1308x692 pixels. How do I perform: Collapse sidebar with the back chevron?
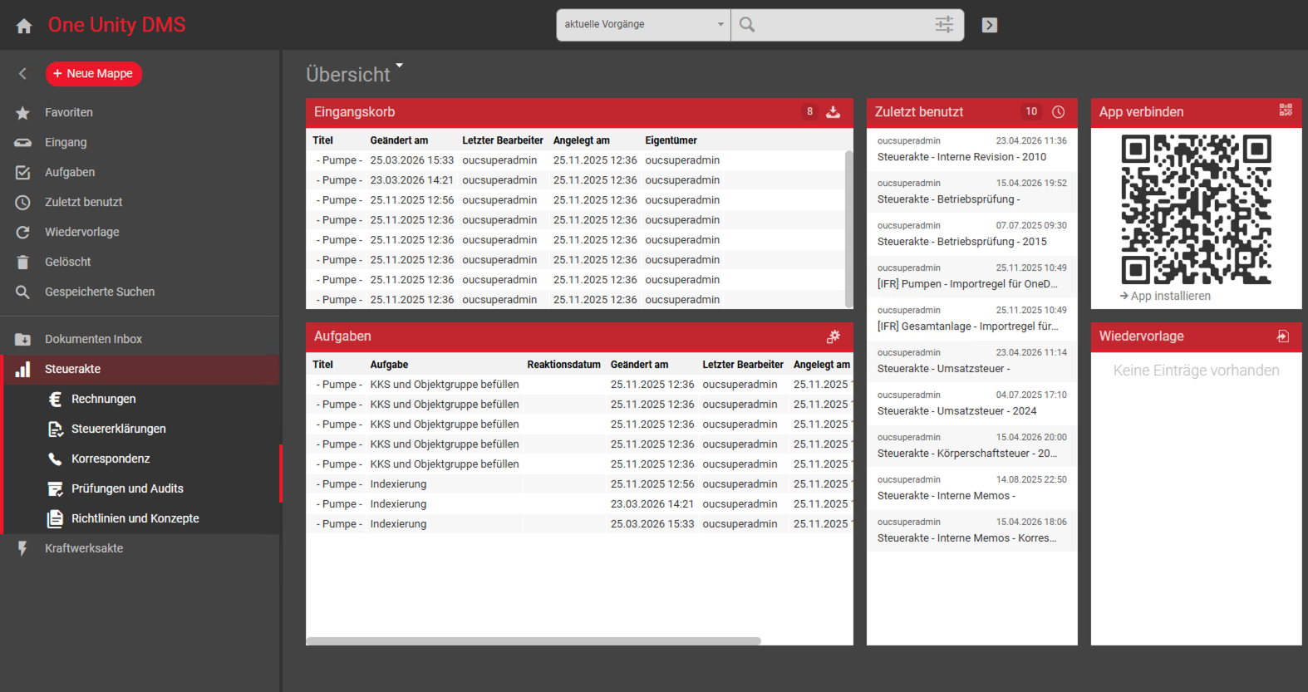(22, 74)
